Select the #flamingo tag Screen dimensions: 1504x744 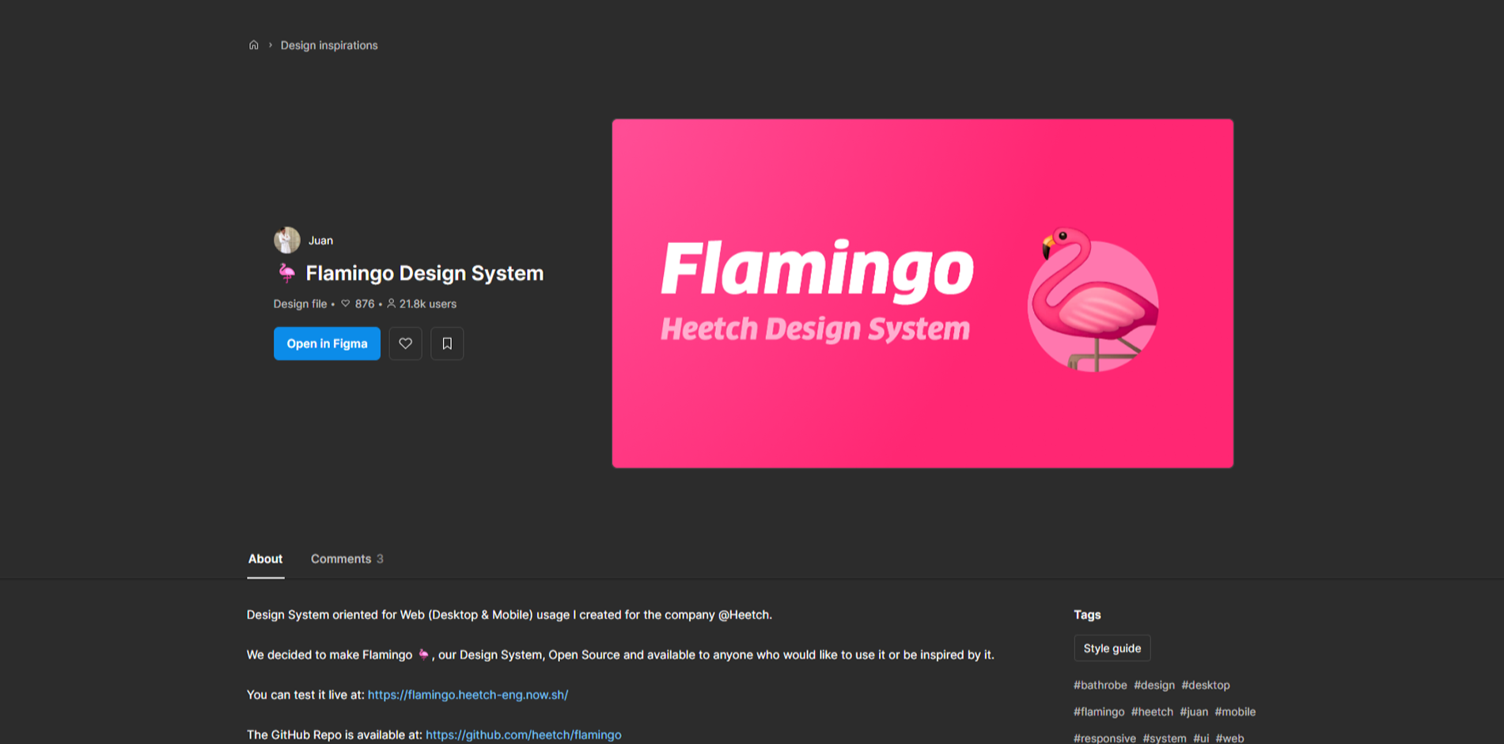click(1099, 712)
